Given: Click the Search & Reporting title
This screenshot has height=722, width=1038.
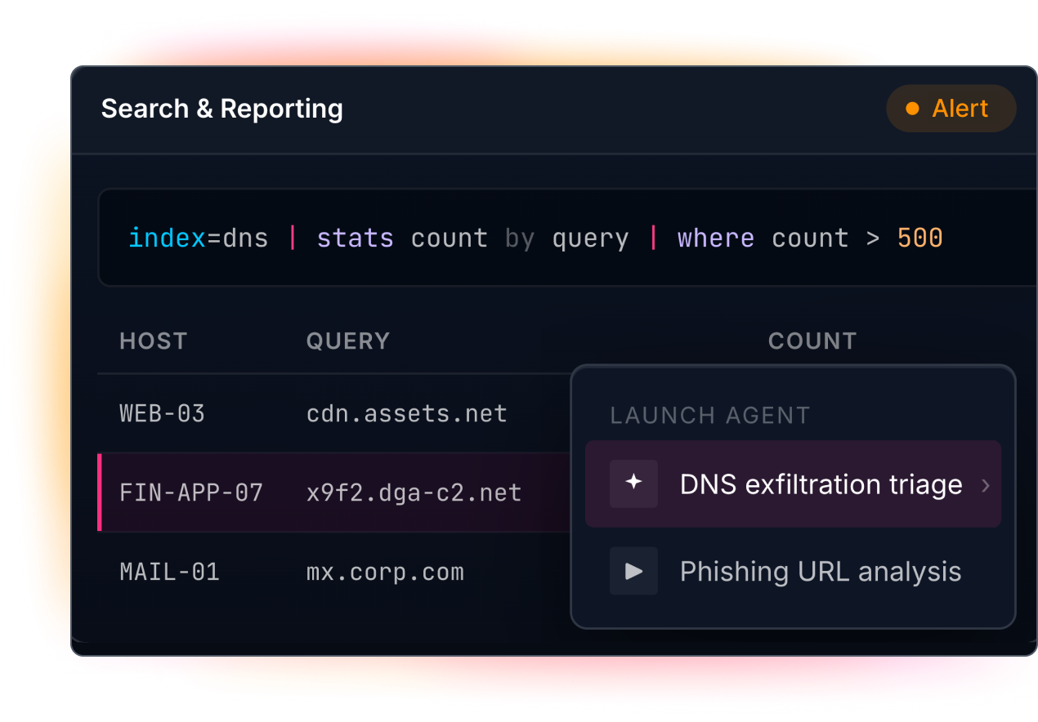Looking at the screenshot, I should pos(222,109).
